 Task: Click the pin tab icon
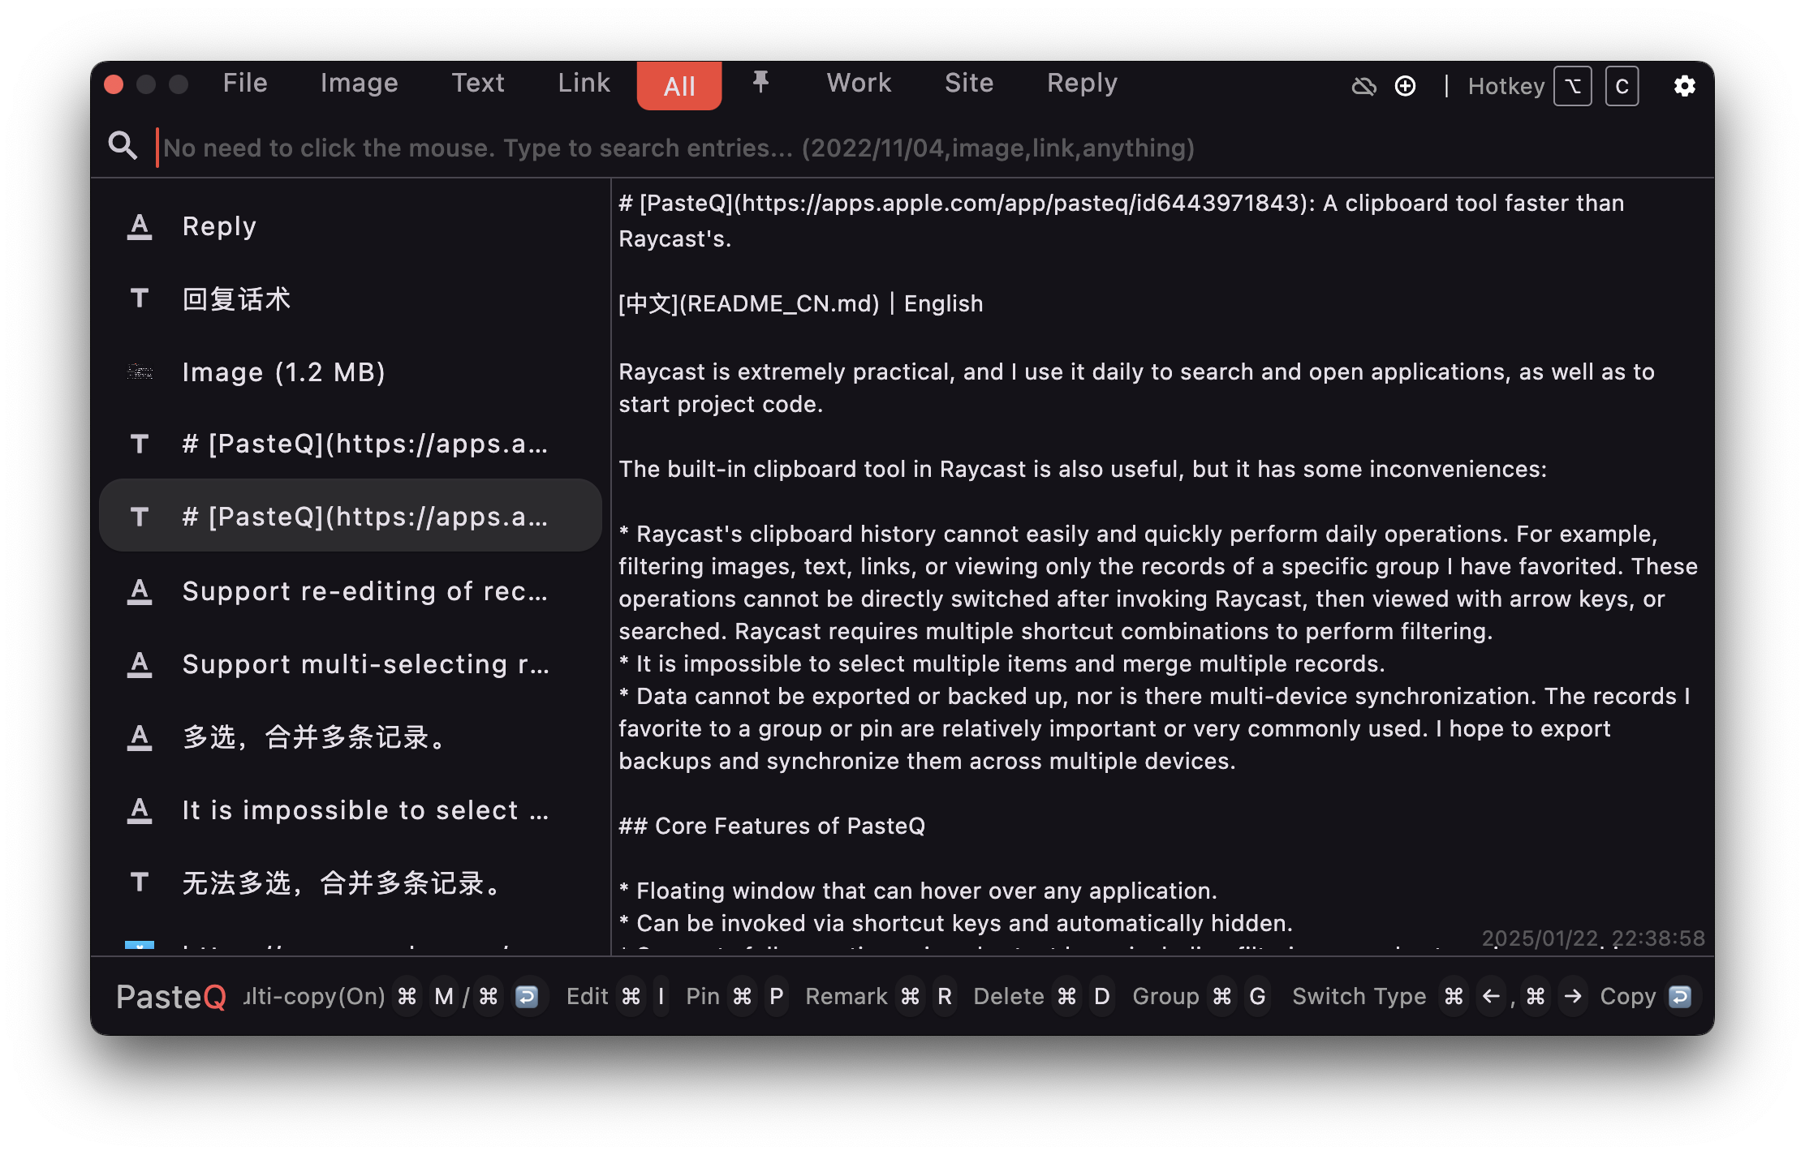(x=760, y=83)
